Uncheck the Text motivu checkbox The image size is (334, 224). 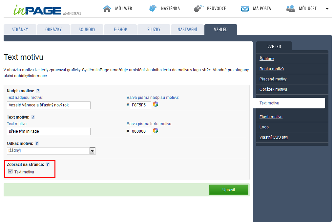click(x=10, y=171)
